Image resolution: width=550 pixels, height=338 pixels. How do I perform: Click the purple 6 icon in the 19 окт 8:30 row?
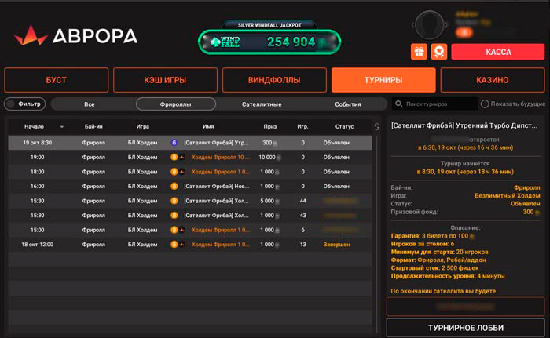point(174,143)
